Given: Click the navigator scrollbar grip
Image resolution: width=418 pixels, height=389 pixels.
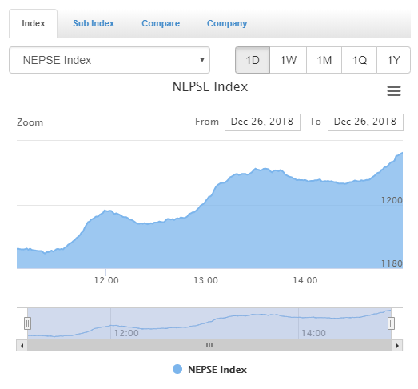Looking at the screenshot, I should tap(209, 345).
